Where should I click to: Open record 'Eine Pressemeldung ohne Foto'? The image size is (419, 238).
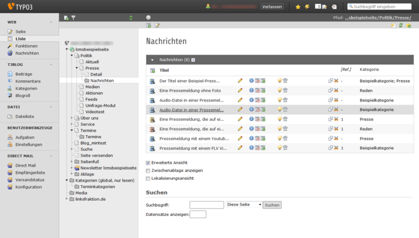(190, 91)
